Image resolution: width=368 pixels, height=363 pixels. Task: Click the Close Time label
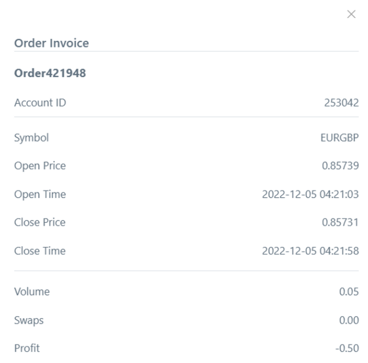[x=40, y=251]
